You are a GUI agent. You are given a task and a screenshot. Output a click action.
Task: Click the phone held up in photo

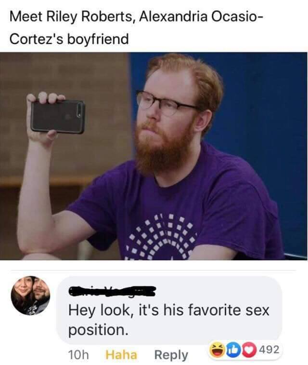coord(58,116)
